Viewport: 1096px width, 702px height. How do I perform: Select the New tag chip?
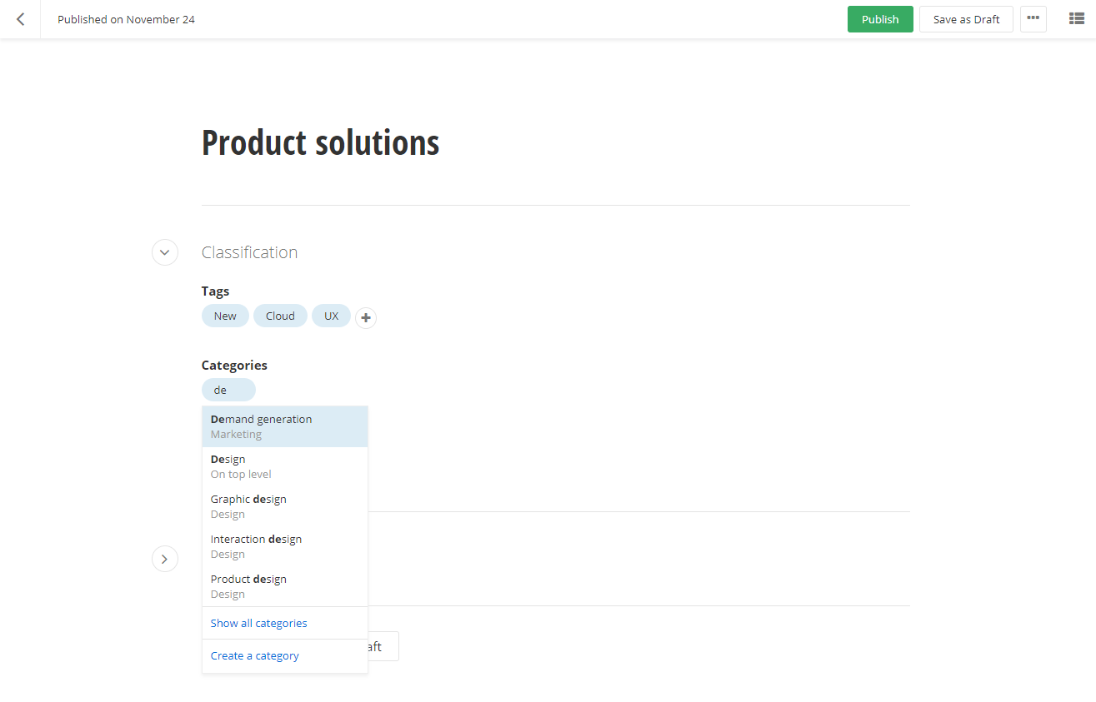pos(225,316)
